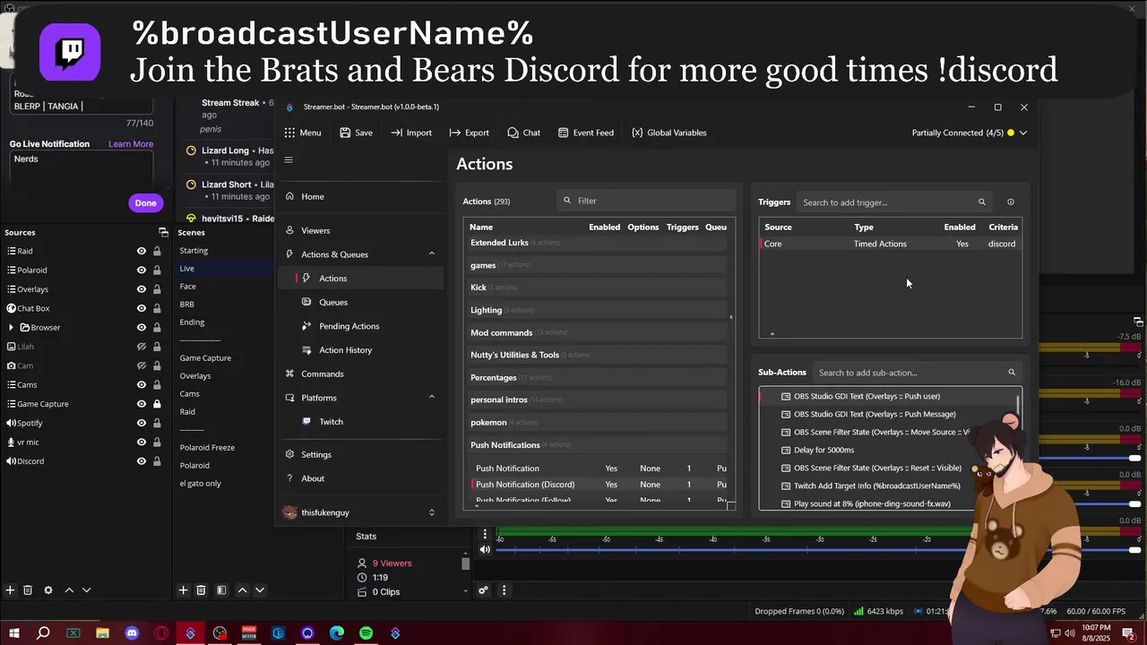Collapse the Platforms section
Viewport: 1147px width, 645px height.
pyautogui.click(x=431, y=398)
